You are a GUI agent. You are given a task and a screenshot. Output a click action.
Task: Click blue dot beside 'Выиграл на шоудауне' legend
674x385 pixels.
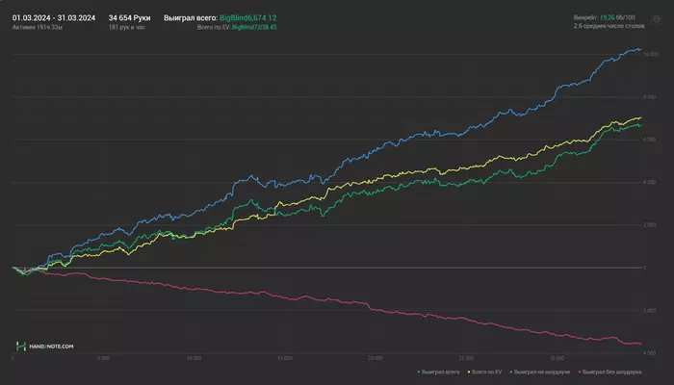point(511,370)
